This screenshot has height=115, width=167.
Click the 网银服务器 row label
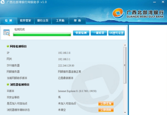[x=13, y=72]
